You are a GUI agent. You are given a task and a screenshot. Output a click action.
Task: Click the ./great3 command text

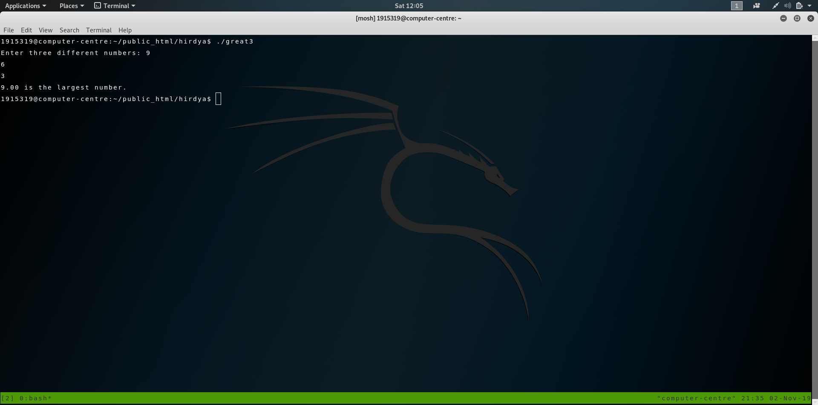coord(235,41)
